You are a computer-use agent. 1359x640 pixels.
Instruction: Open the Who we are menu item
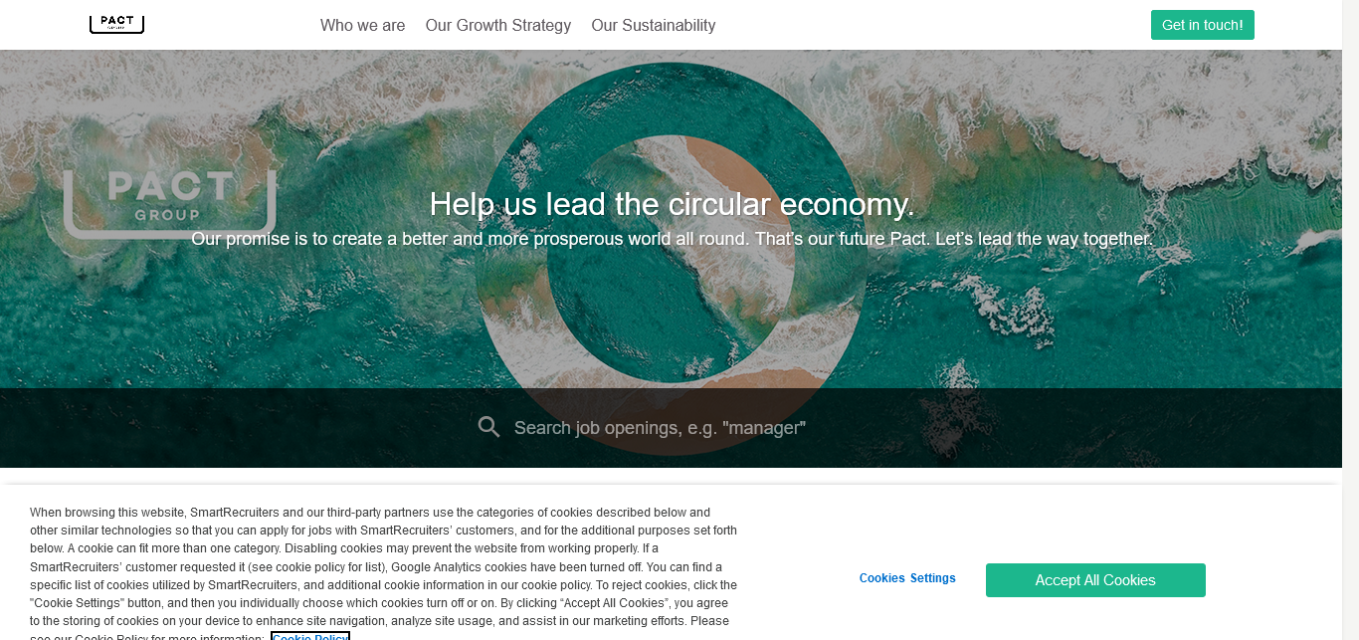362,26
